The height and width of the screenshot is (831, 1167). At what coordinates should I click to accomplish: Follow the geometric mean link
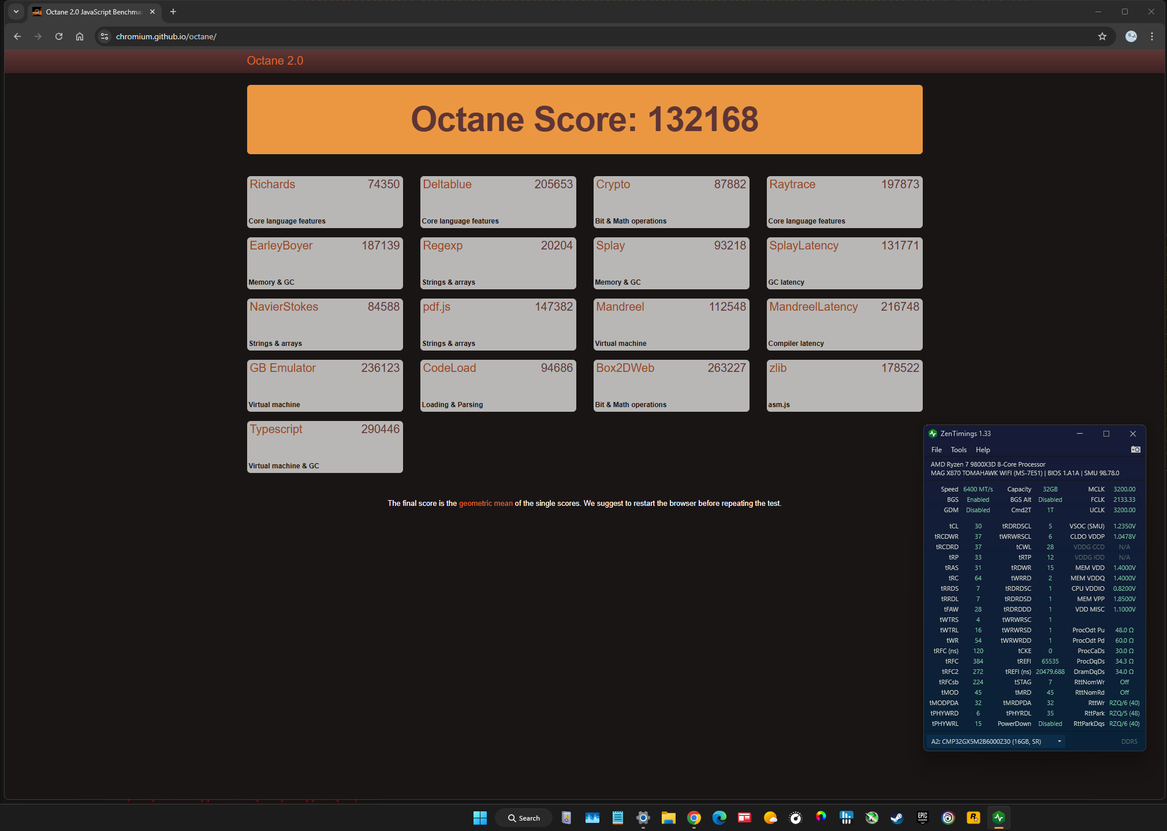pos(486,504)
